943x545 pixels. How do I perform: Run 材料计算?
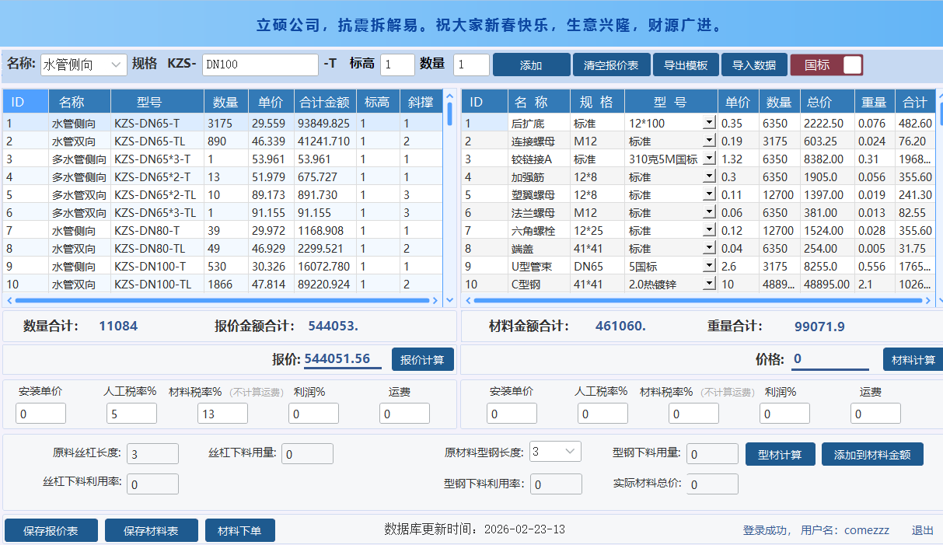click(x=913, y=360)
